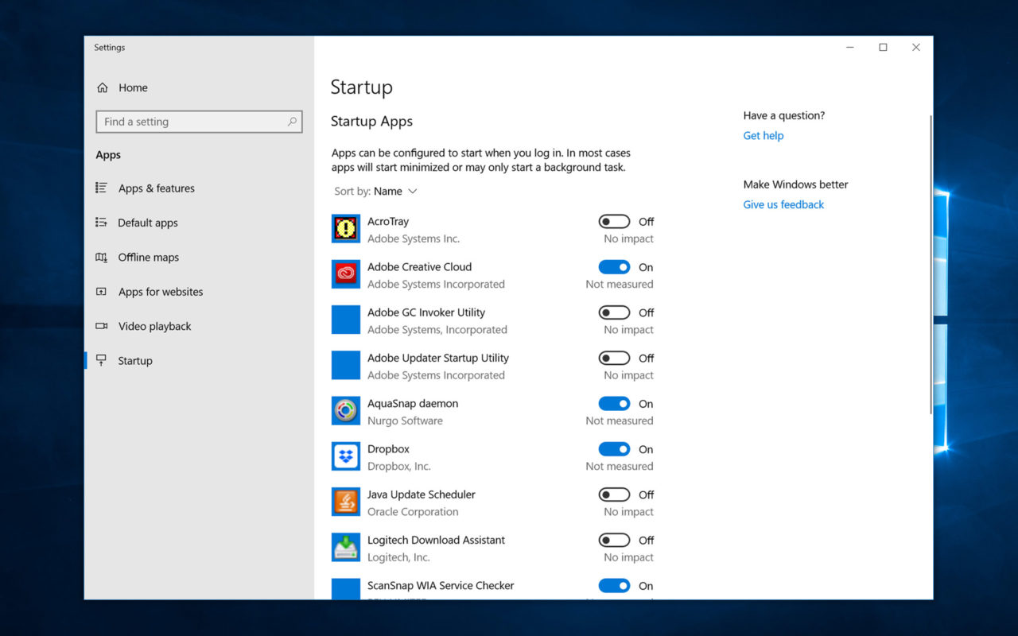Enable AcroTray at startup
Image resolution: width=1018 pixels, height=636 pixels.
tap(613, 221)
